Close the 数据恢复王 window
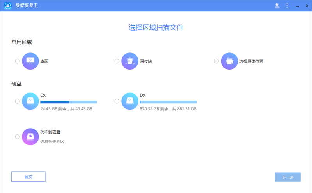The height and width of the screenshot is (193, 312). pyautogui.click(x=307, y=6)
